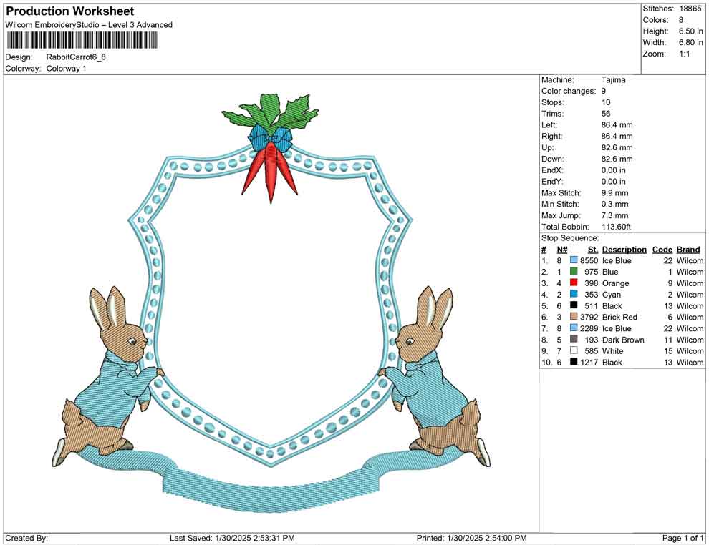Click the red carrots at the top of the shield
Screen dimensions: 709x545
[x=271, y=172]
